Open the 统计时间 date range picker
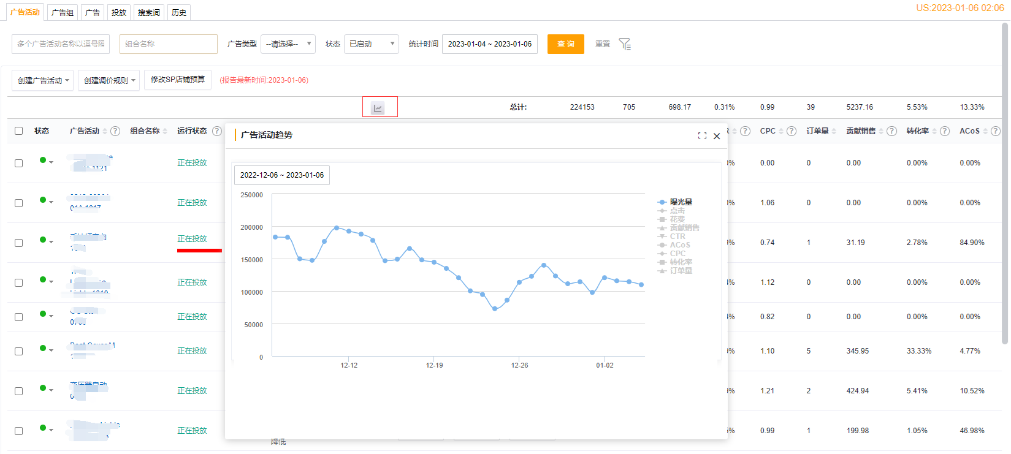The height and width of the screenshot is (454, 1011). pos(490,44)
